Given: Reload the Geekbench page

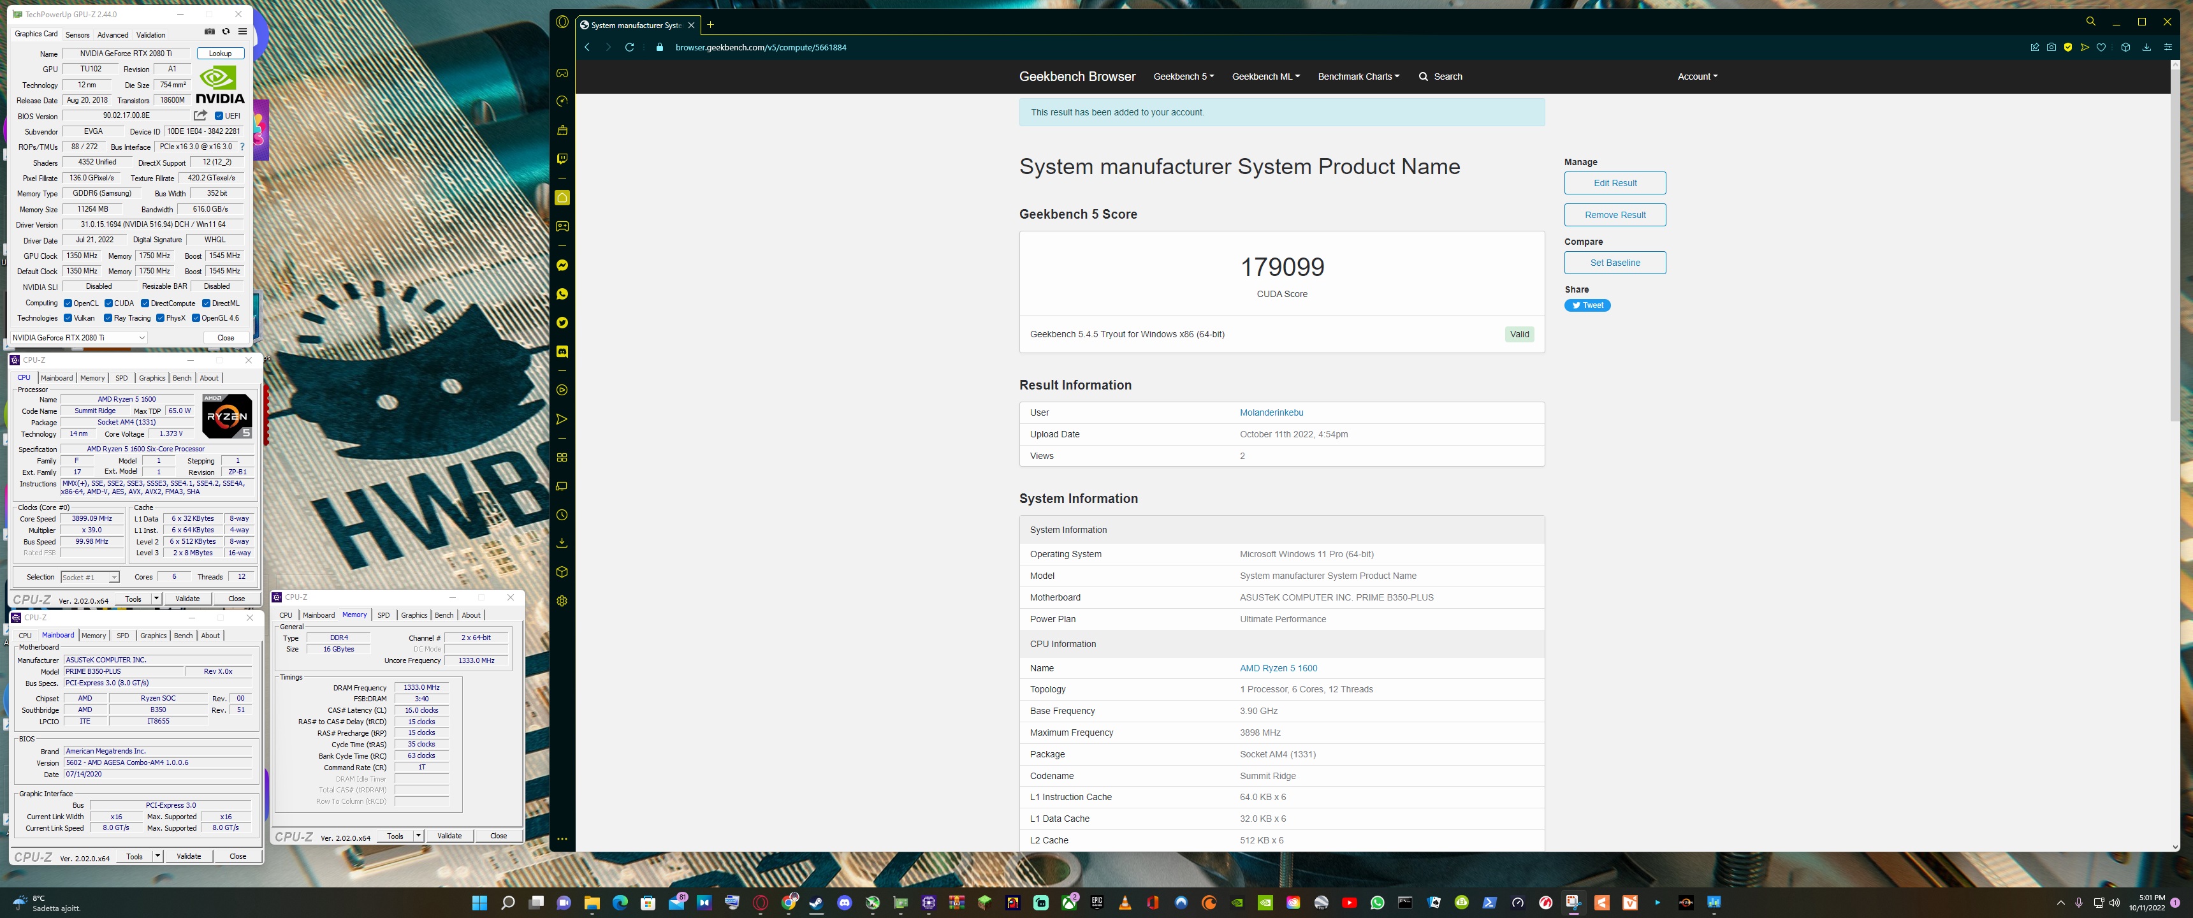Looking at the screenshot, I should click(x=629, y=47).
